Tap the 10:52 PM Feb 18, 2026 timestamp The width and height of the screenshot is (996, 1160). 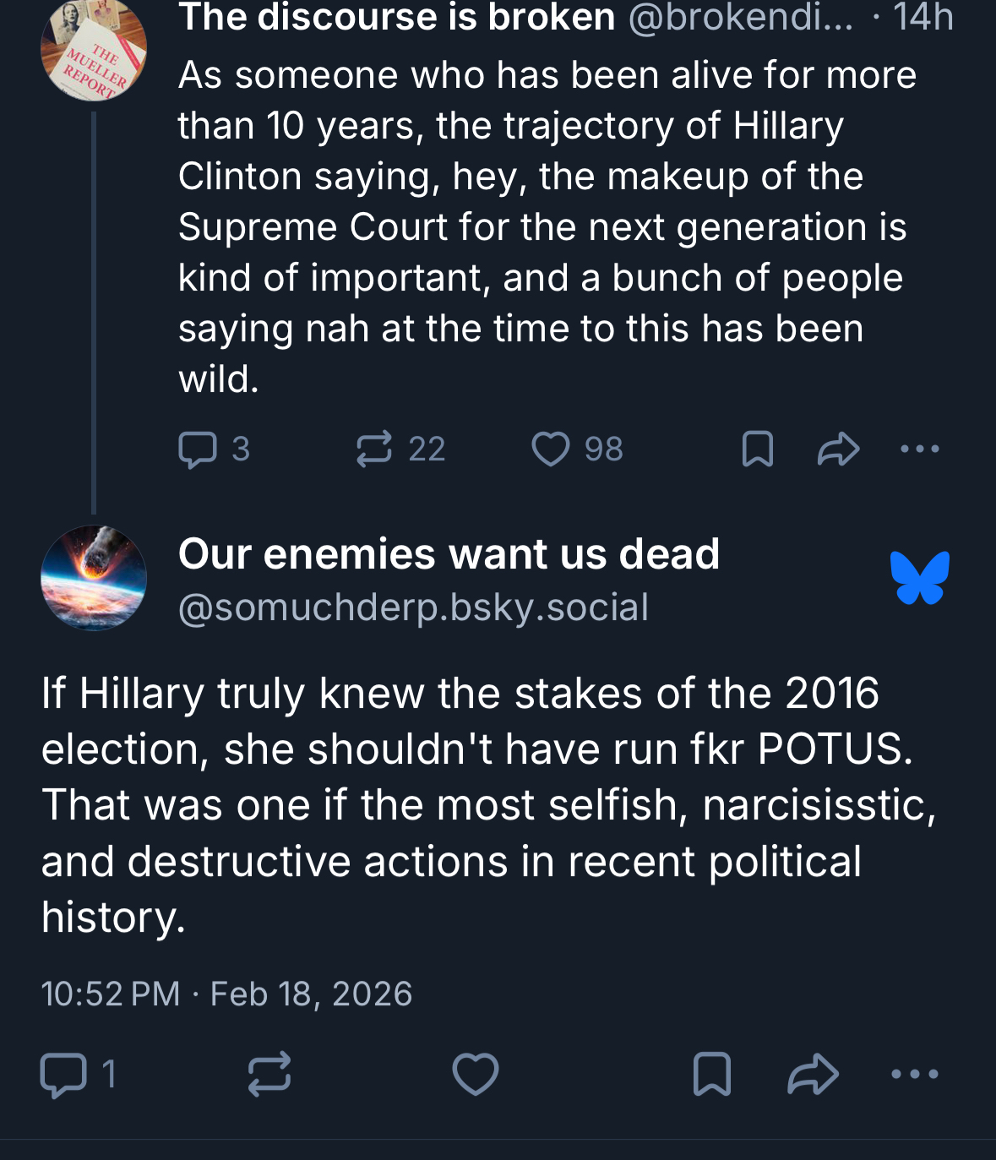[226, 994]
